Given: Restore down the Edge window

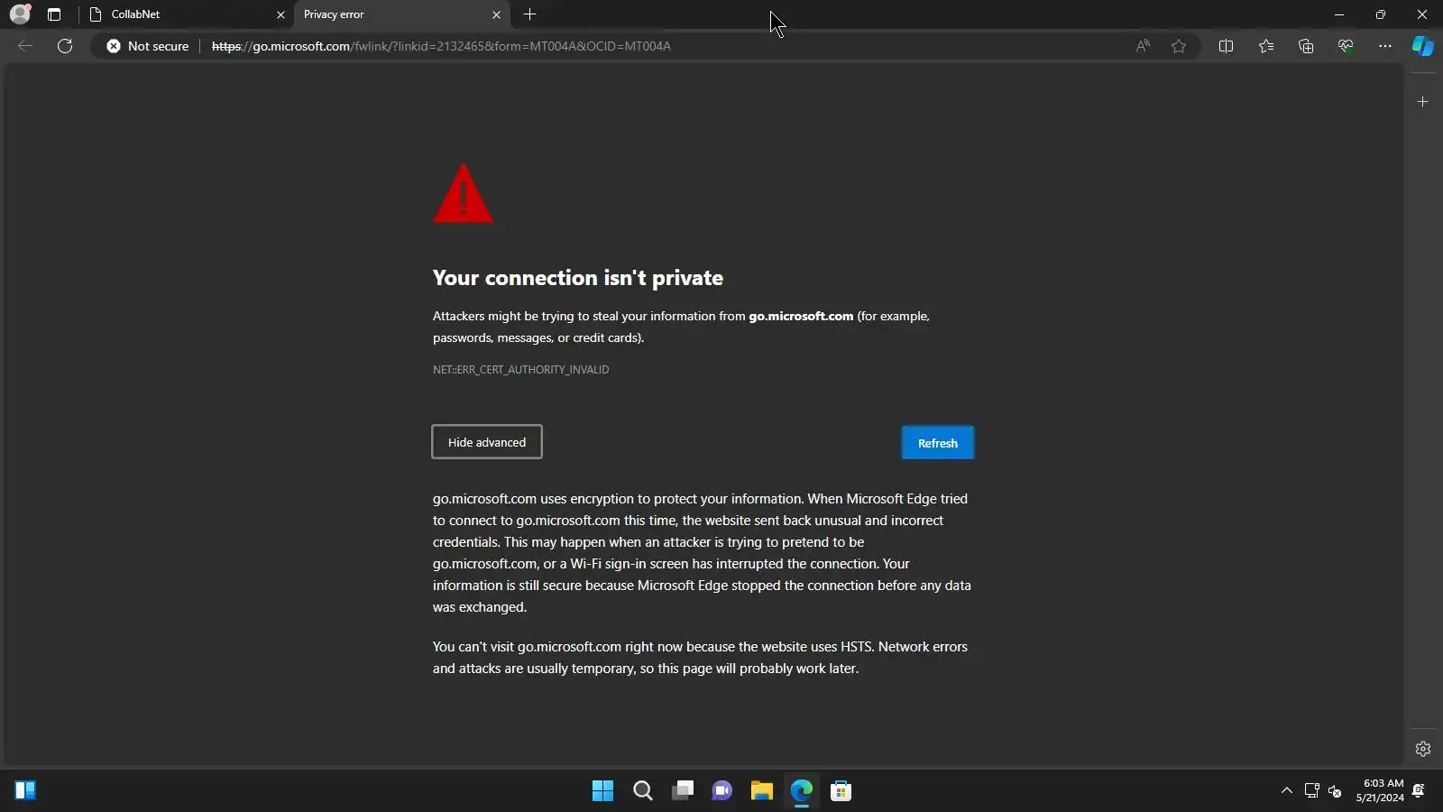Looking at the screenshot, I should click(x=1381, y=14).
